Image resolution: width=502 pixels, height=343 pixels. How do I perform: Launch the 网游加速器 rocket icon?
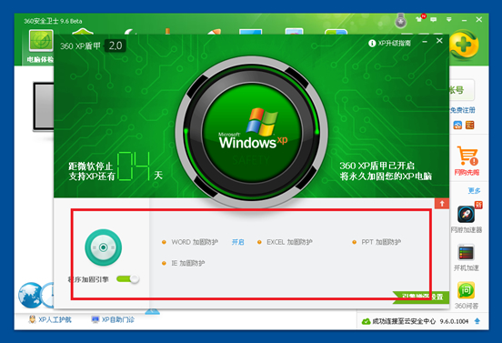pyautogui.click(x=467, y=214)
